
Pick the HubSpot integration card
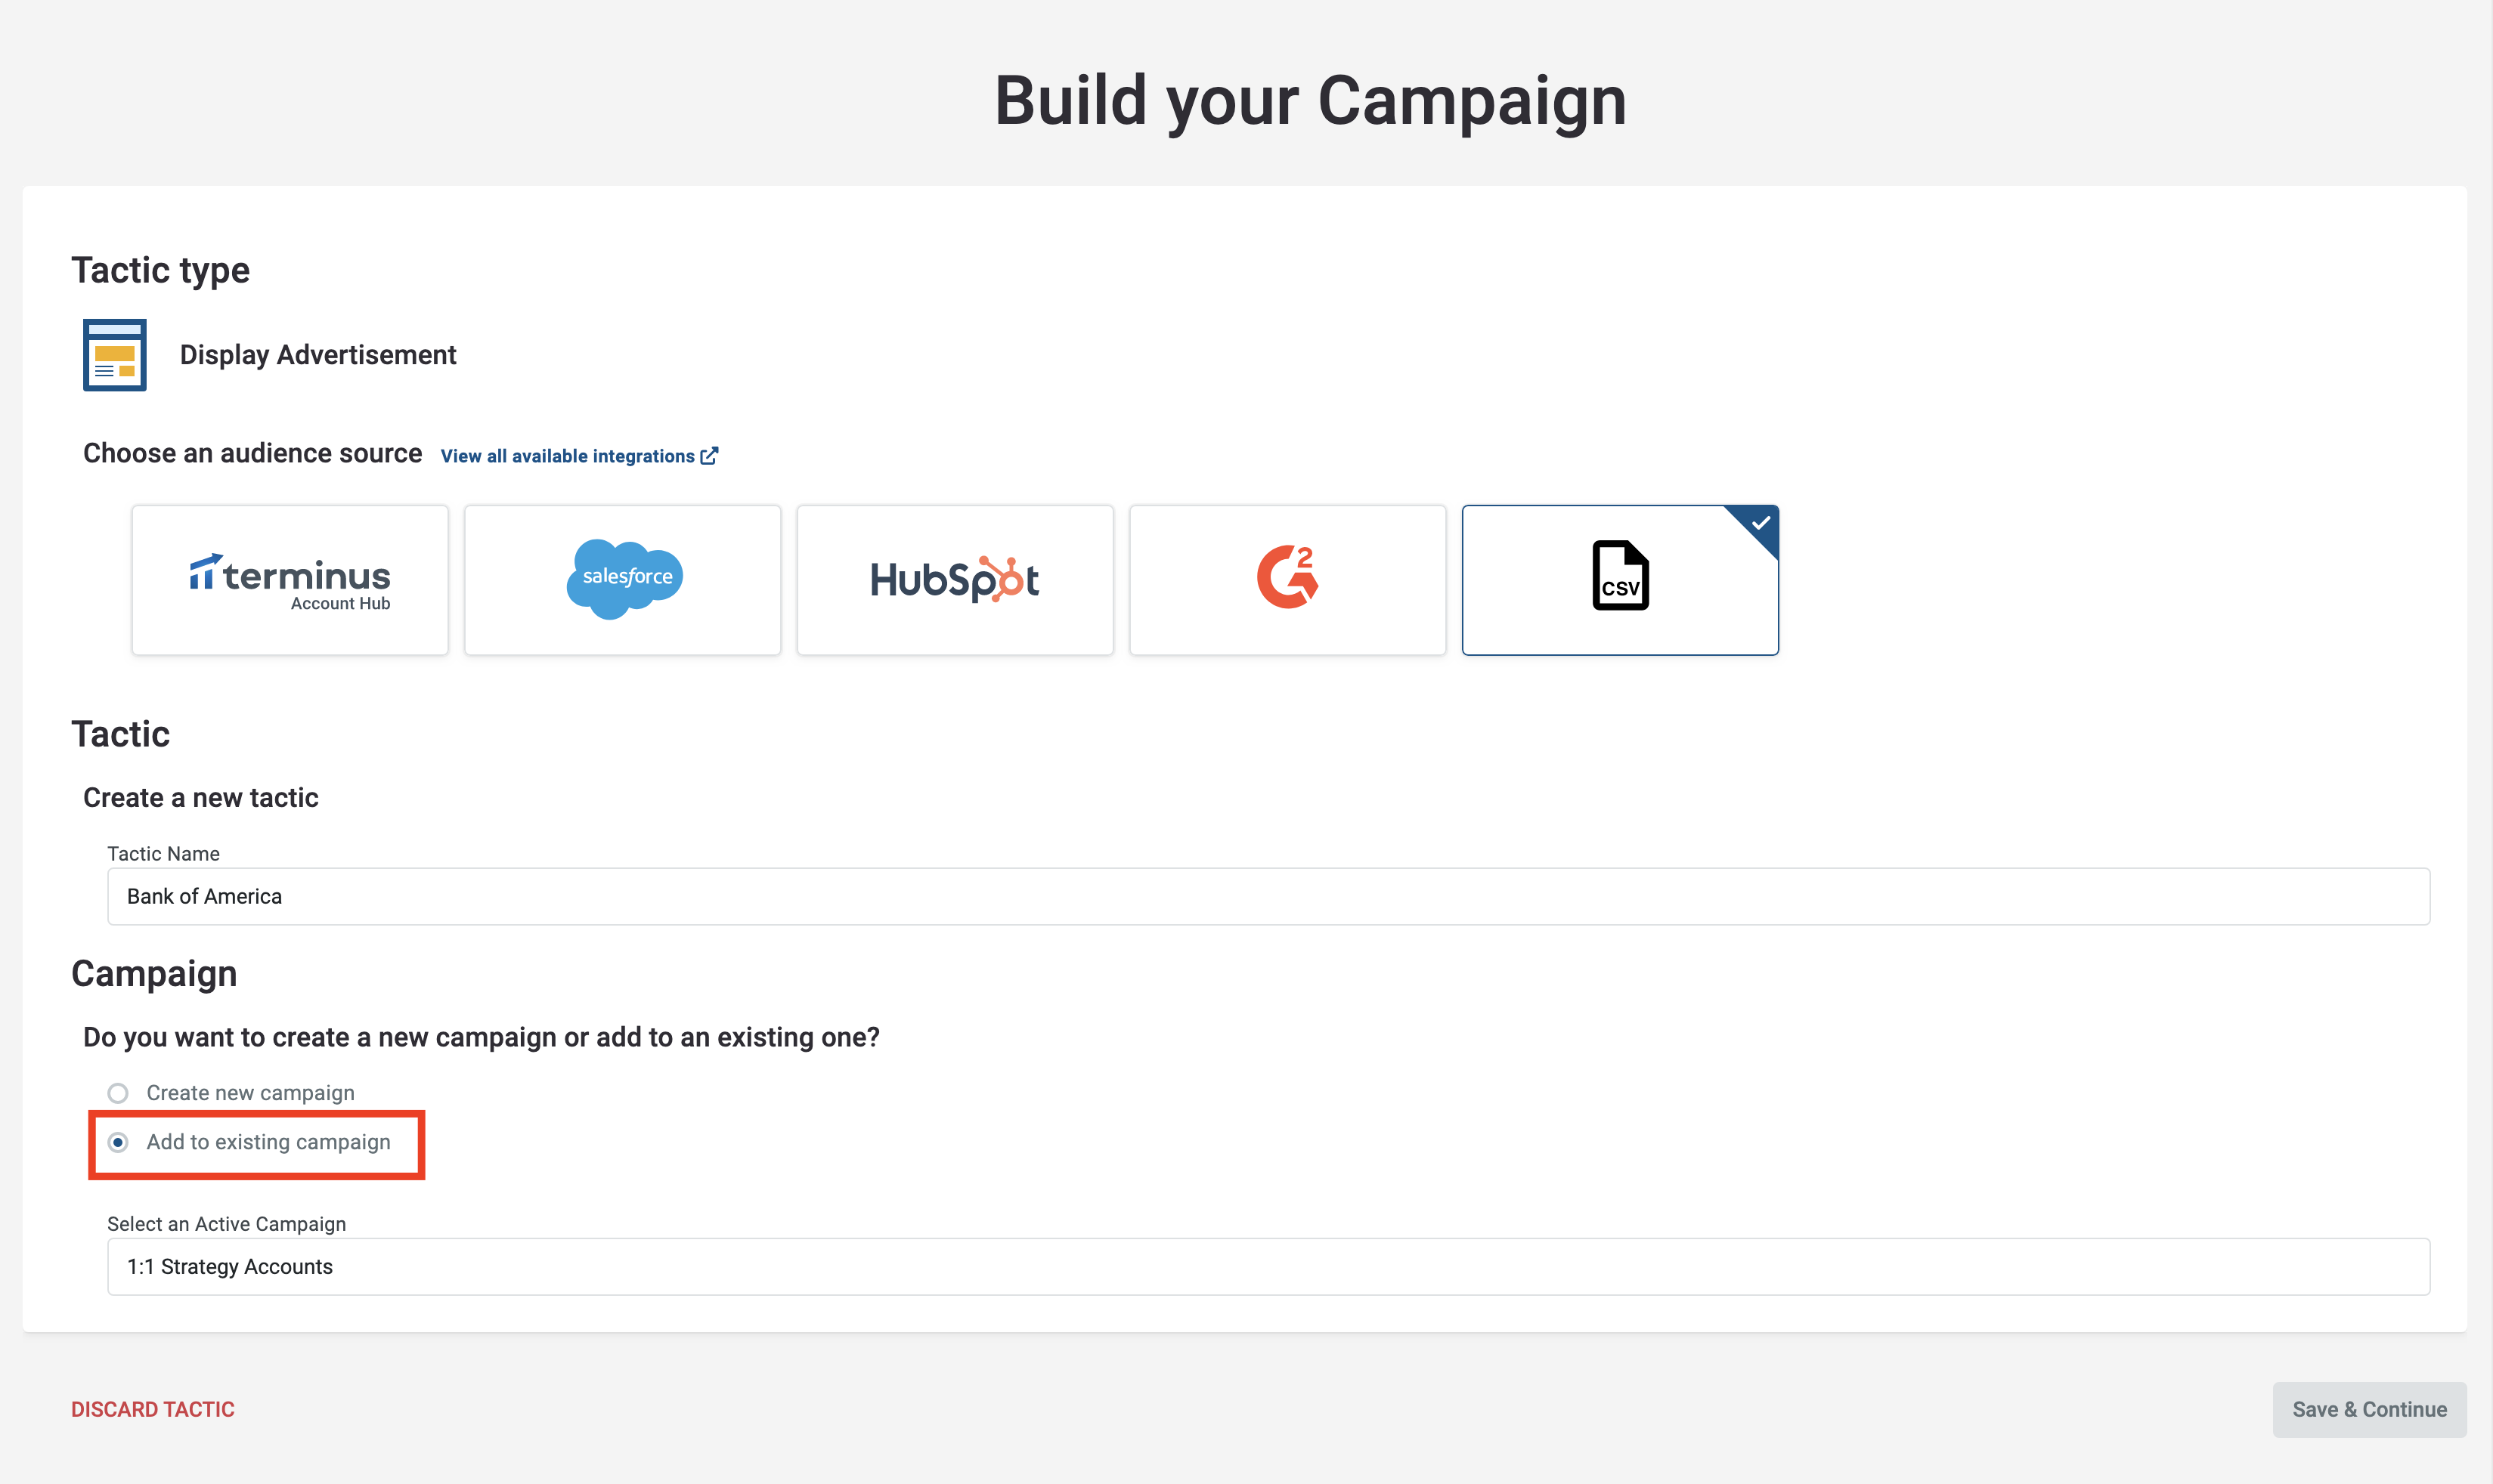click(955, 580)
